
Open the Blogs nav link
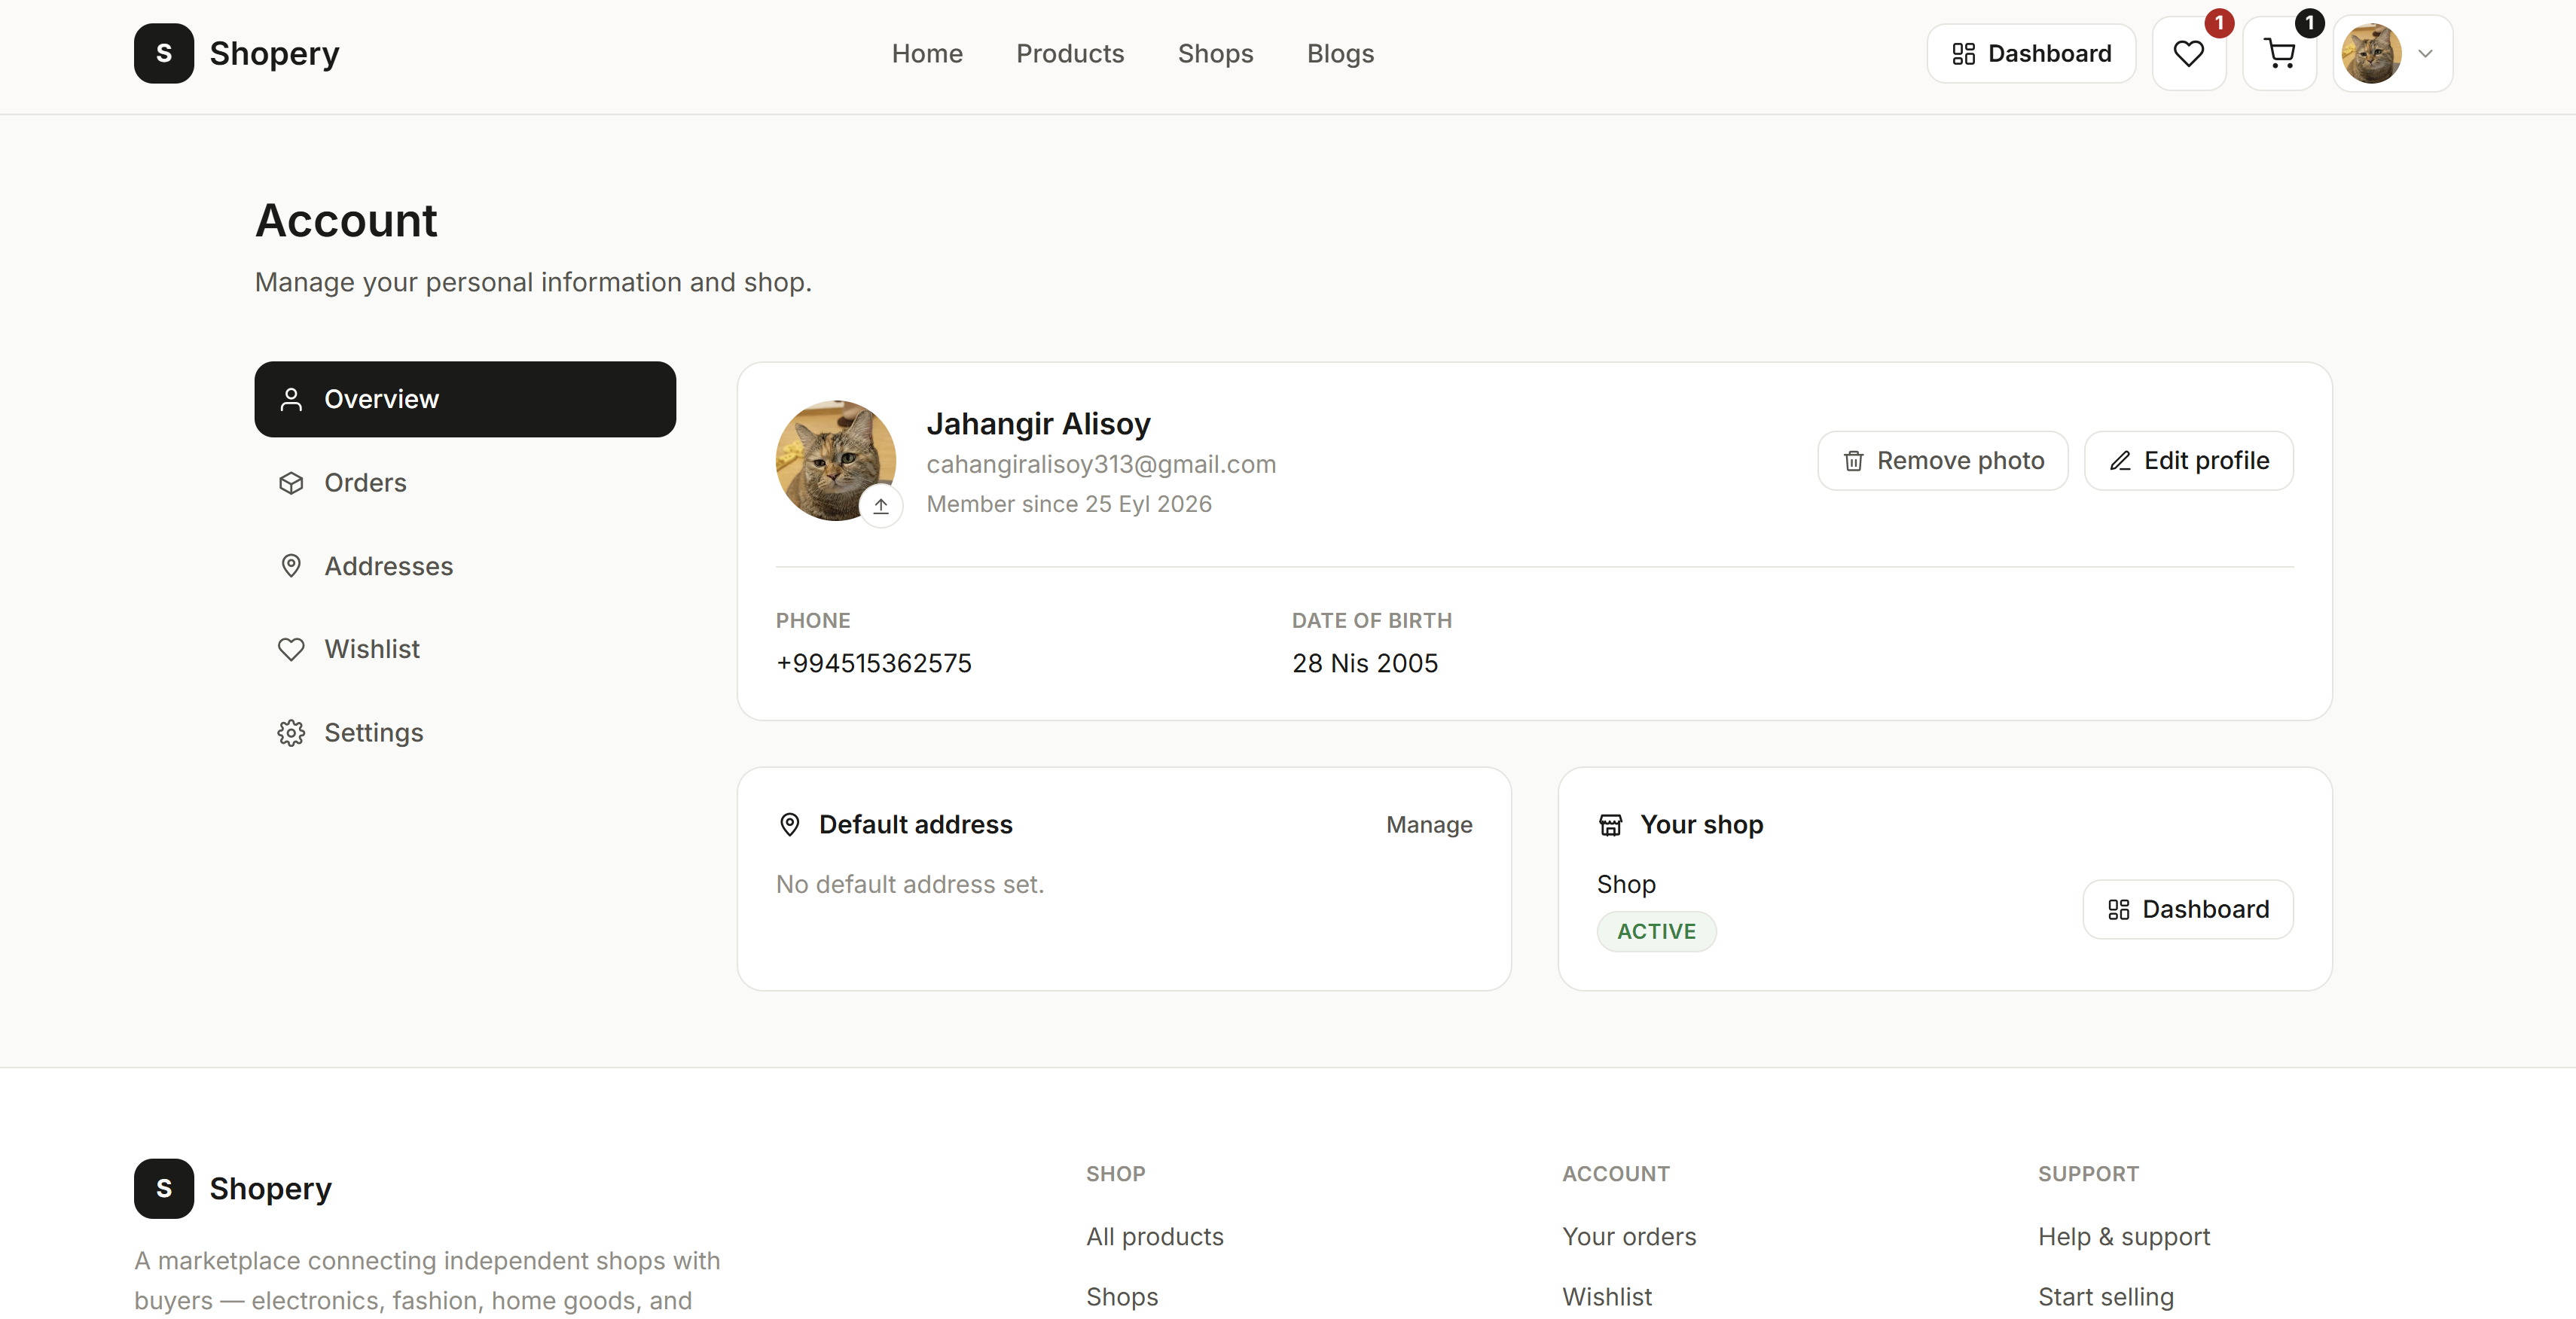coord(1340,54)
